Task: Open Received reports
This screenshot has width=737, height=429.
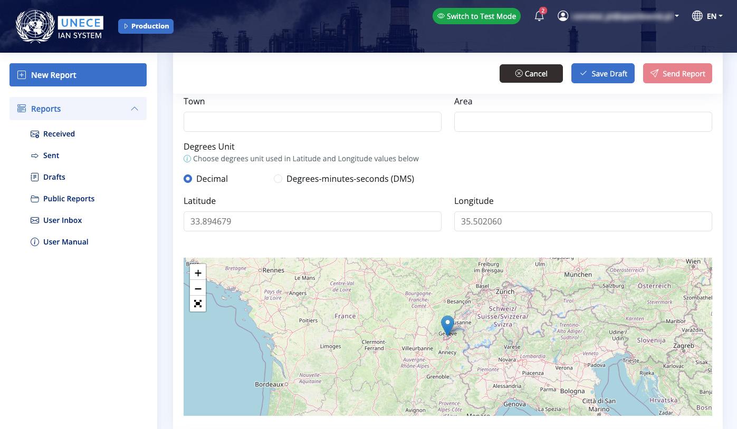Action: [x=59, y=134]
